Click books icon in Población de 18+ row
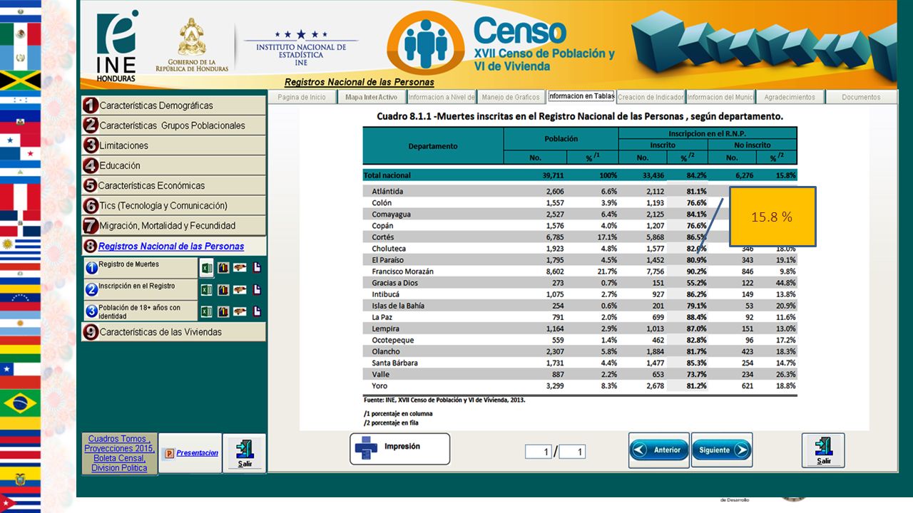The image size is (913, 513). point(223,311)
